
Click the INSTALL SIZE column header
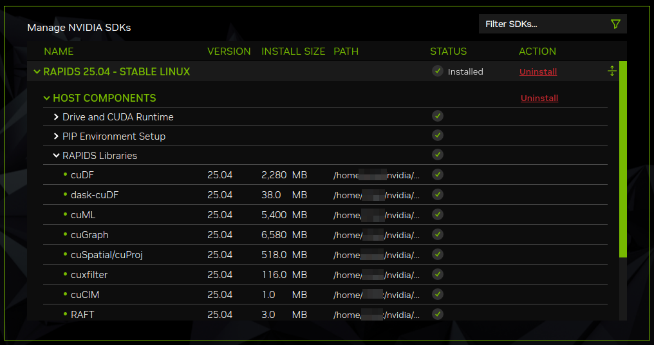pyautogui.click(x=293, y=51)
